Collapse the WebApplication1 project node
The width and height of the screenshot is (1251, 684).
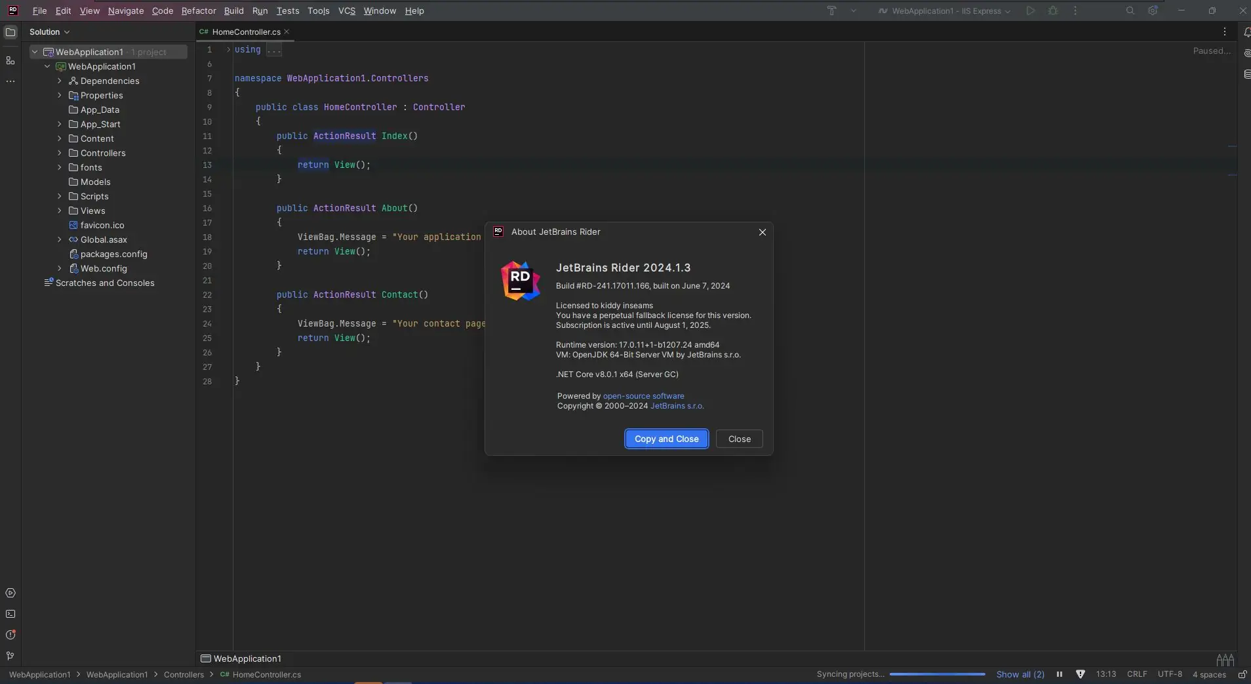pyautogui.click(x=47, y=66)
